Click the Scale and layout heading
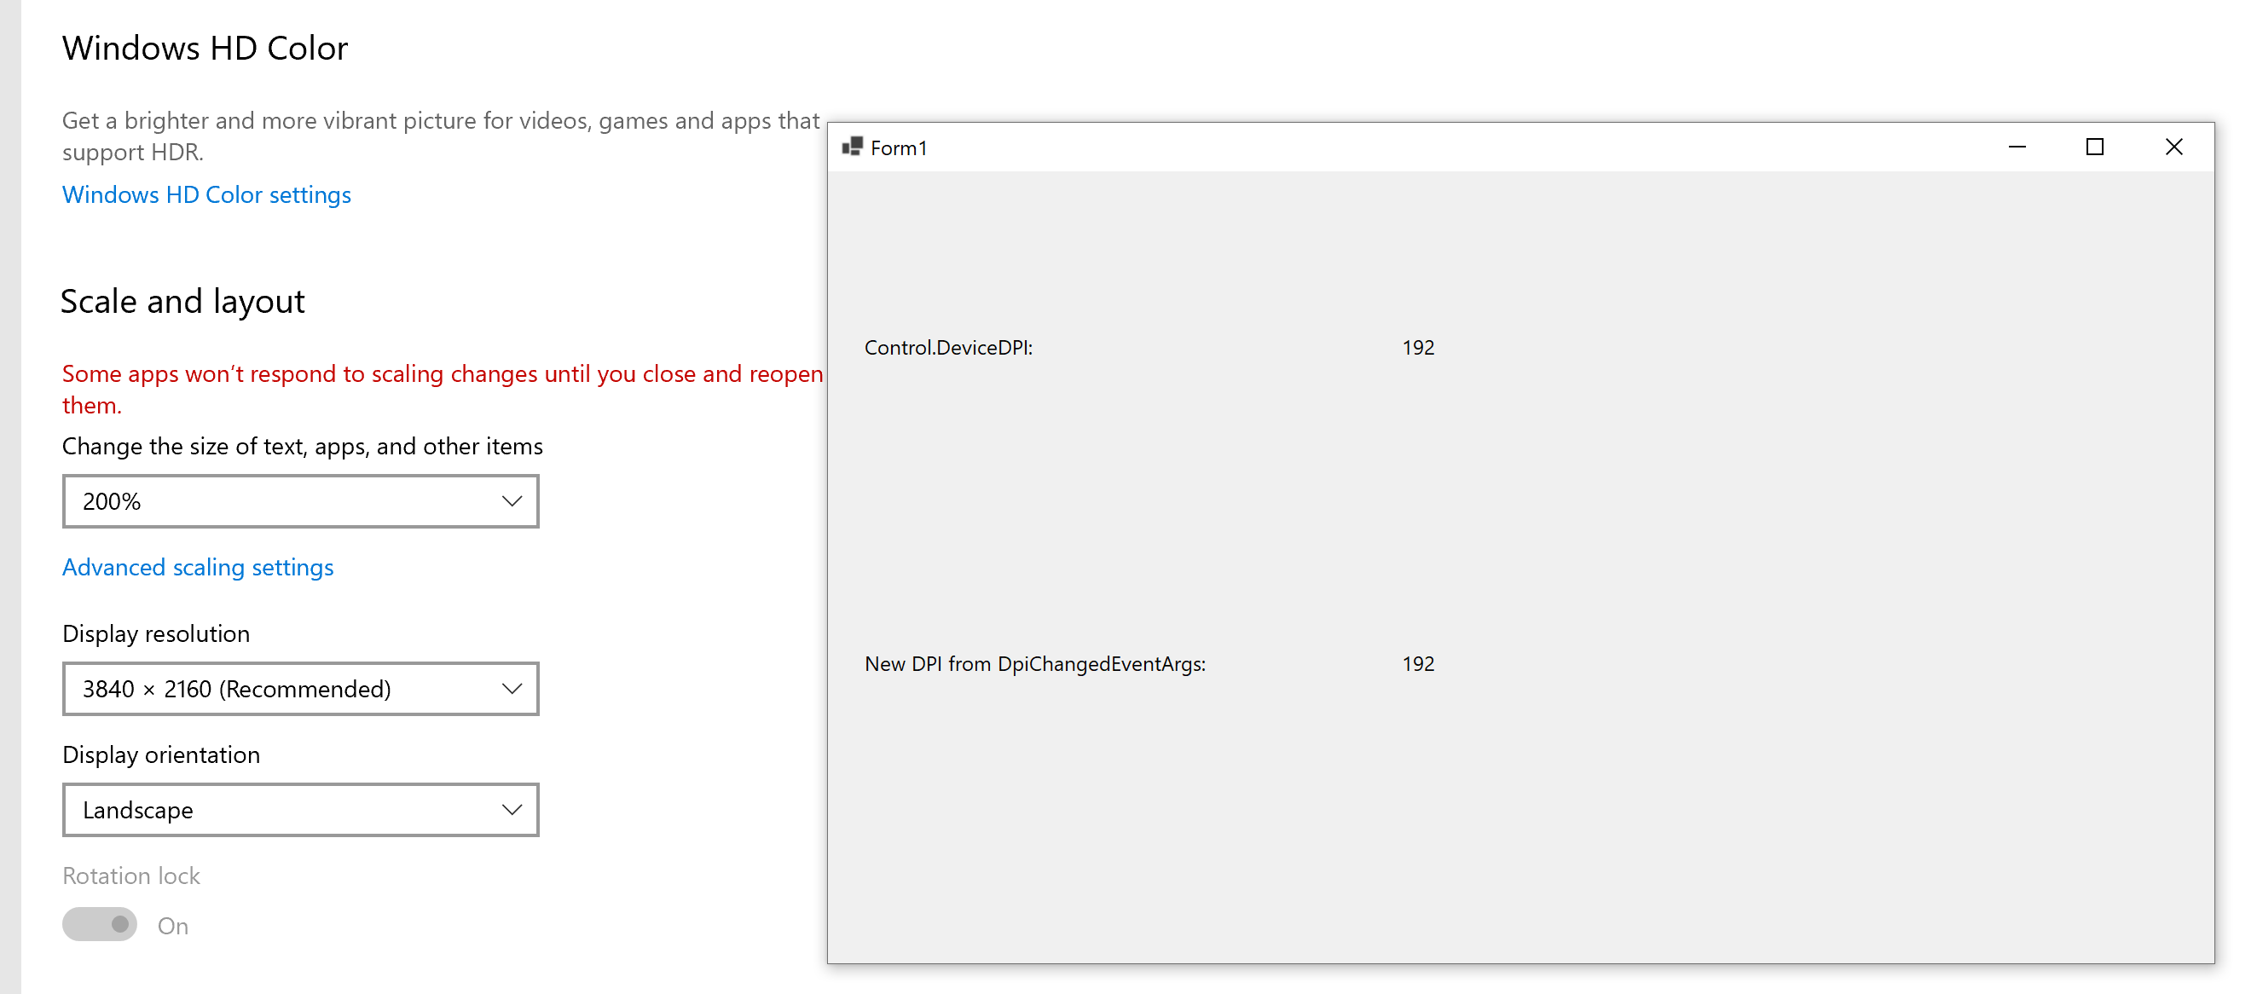This screenshot has width=2263, height=994. coord(182,301)
